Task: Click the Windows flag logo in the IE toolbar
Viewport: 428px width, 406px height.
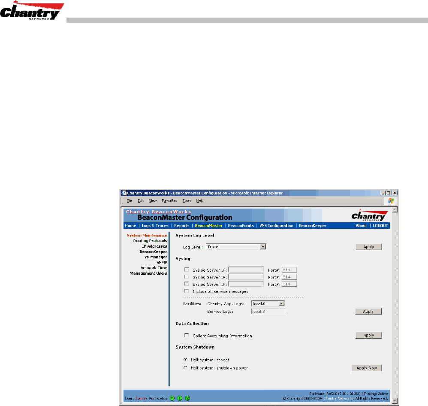Action: click(391, 201)
